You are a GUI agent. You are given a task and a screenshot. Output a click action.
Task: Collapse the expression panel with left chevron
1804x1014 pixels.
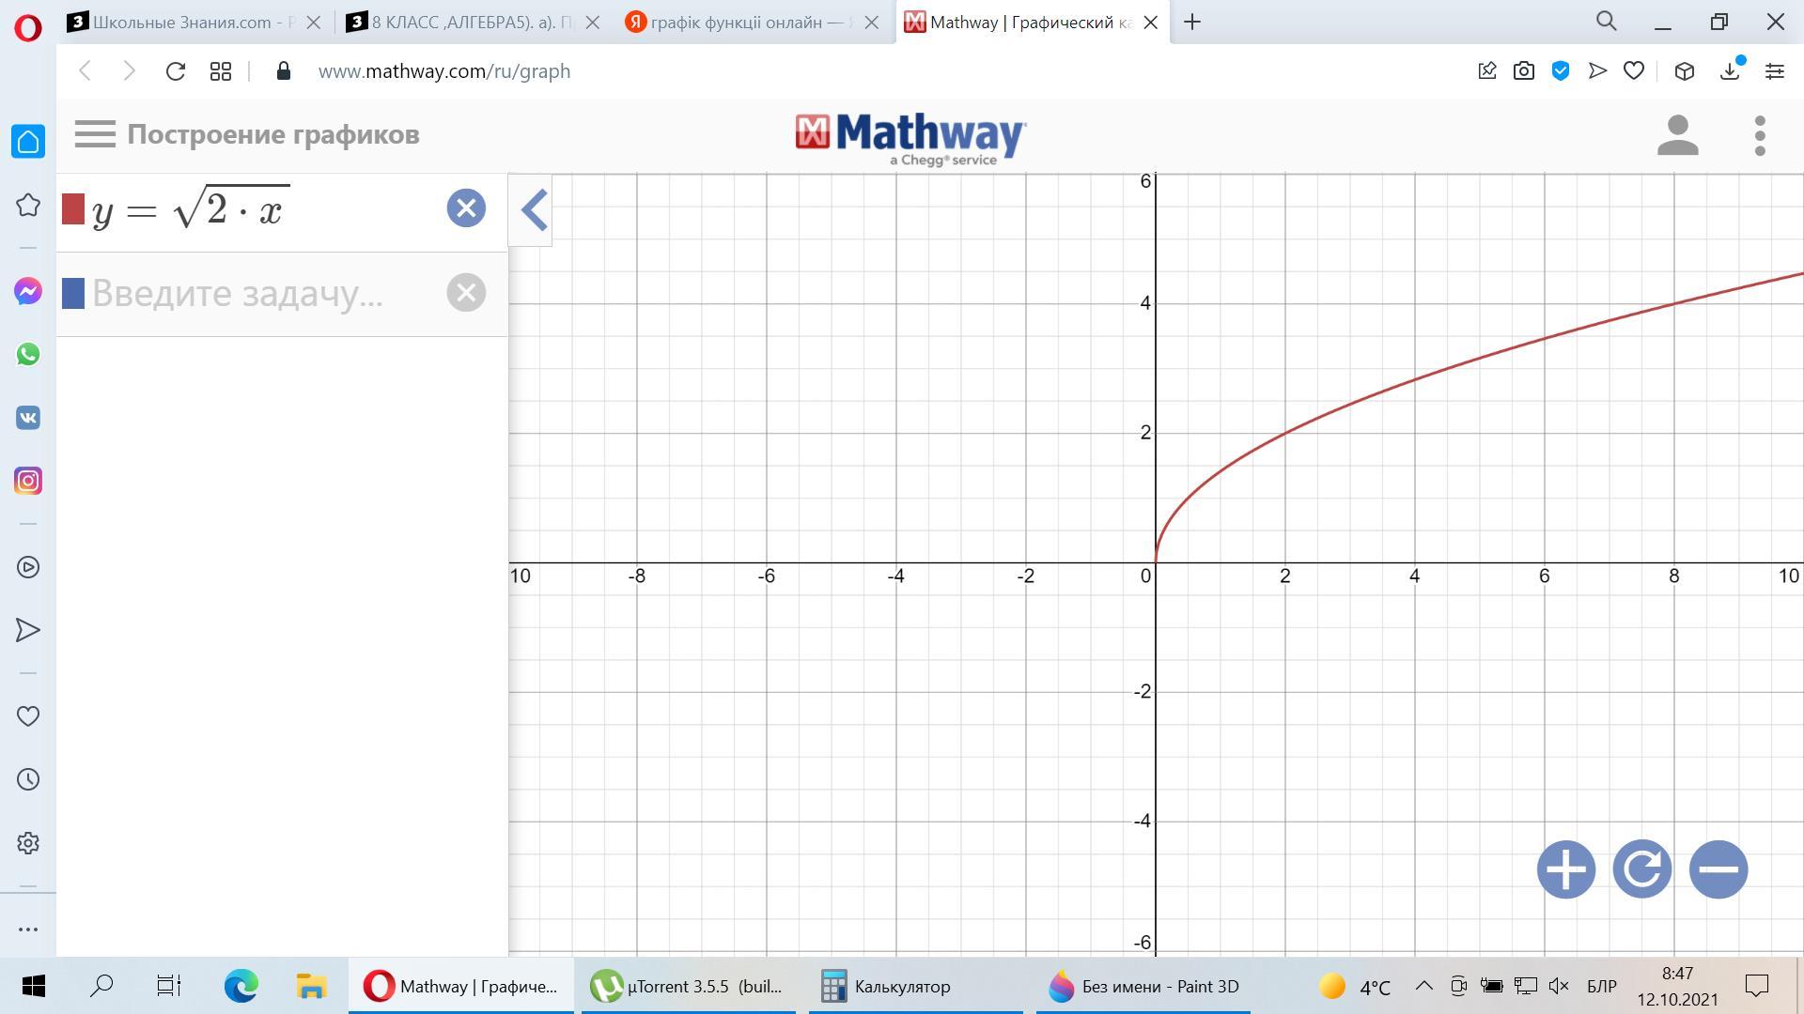[533, 210]
